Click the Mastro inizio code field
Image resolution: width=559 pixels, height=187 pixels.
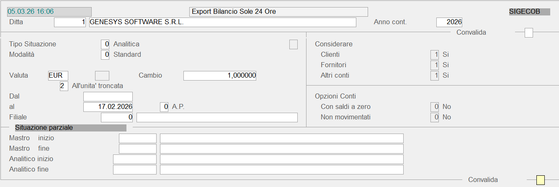point(137,138)
